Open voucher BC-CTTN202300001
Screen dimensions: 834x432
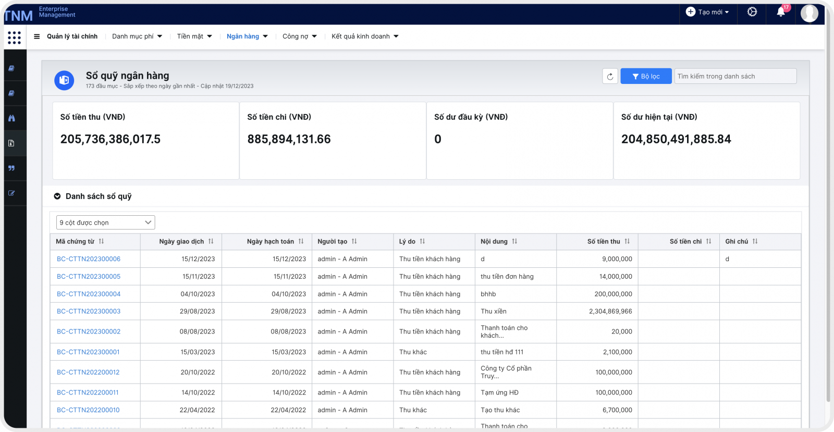88,352
